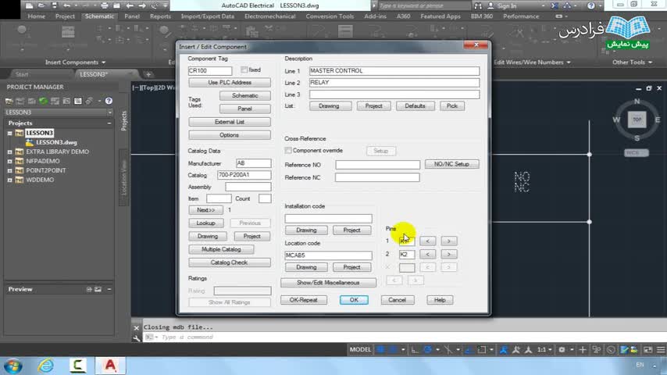Click the Sign In user icon
667x375 pixels.
click(490, 5)
